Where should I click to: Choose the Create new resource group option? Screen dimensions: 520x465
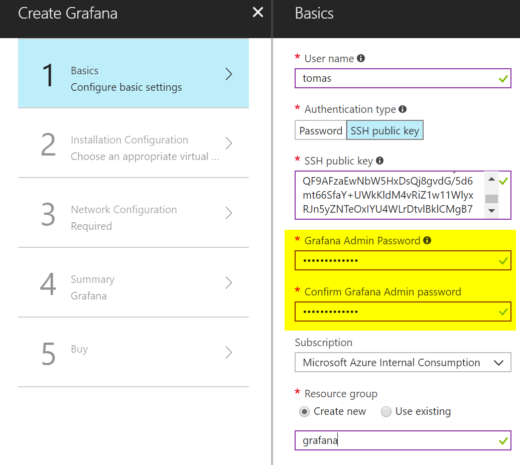click(332, 411)
